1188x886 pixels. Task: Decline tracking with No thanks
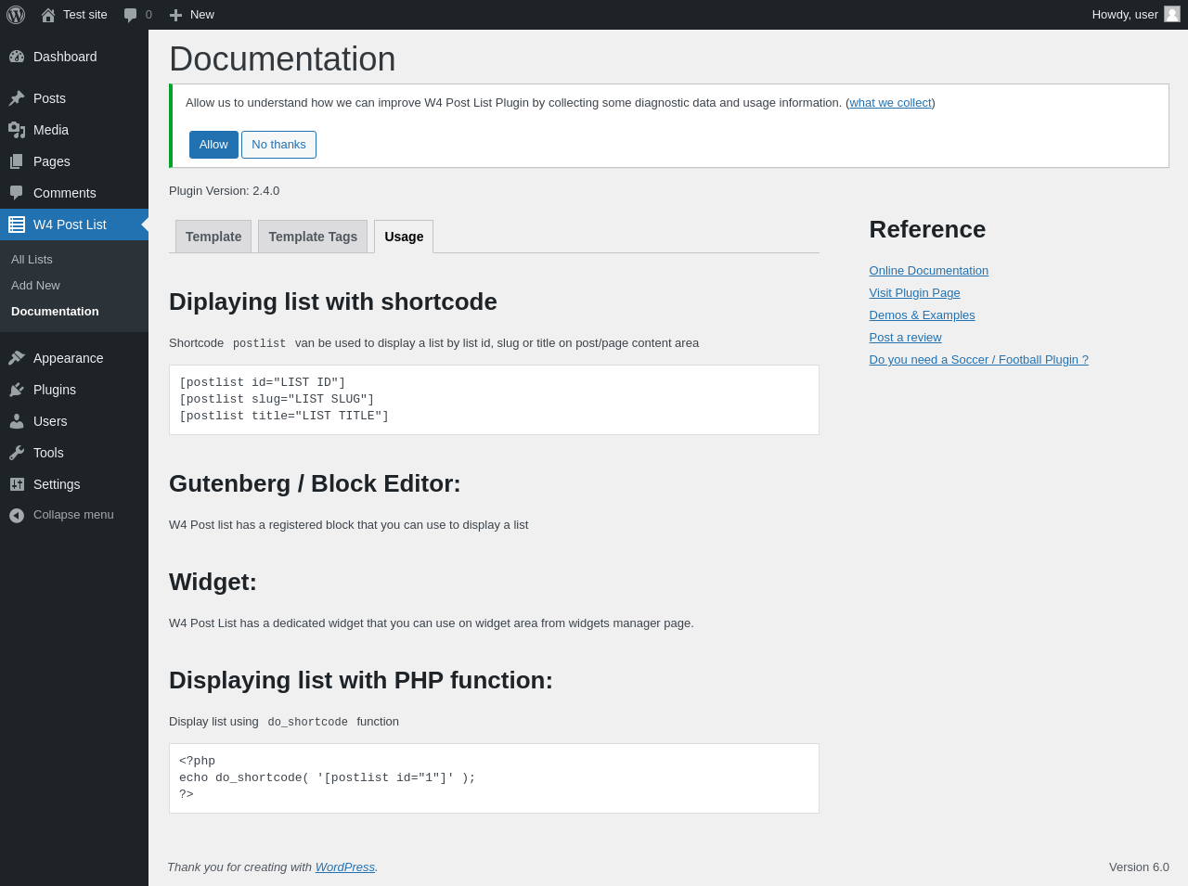click(278, 145)
